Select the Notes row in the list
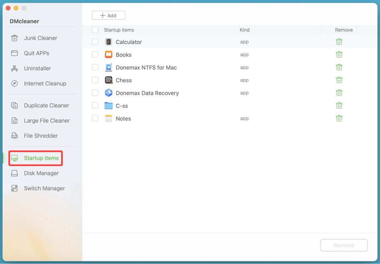The height and width of the screenshot is (264, 380). pyautogui.click(x=123, y=118)
